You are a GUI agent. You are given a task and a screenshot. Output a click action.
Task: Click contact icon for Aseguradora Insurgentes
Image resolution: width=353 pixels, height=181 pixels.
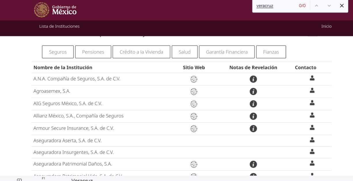(312, 152)
